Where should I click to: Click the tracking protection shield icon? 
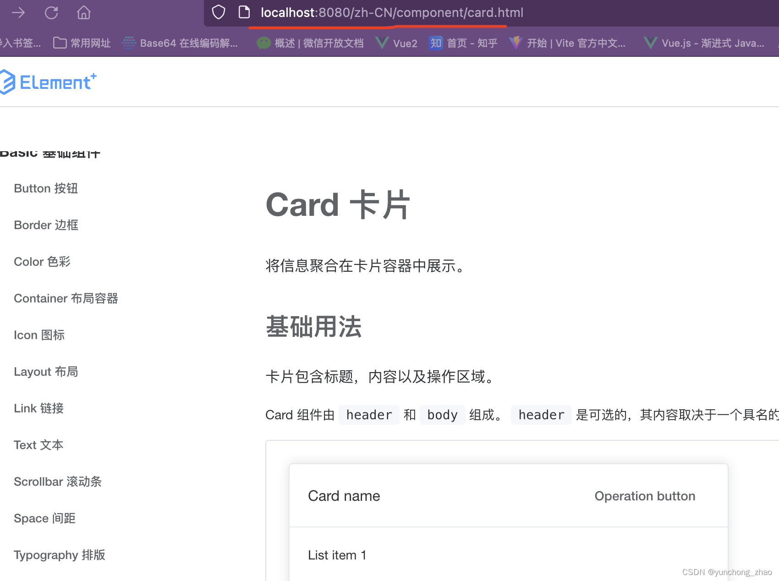pos(219,12)
